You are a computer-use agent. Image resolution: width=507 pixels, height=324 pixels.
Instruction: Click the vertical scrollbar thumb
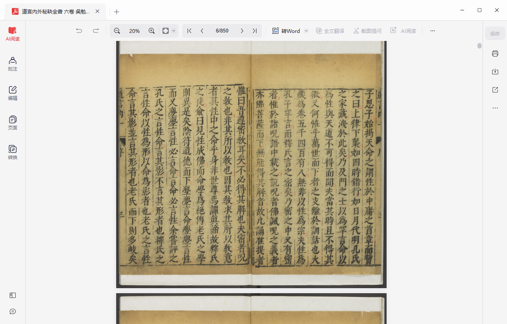[x=480, y=46]
